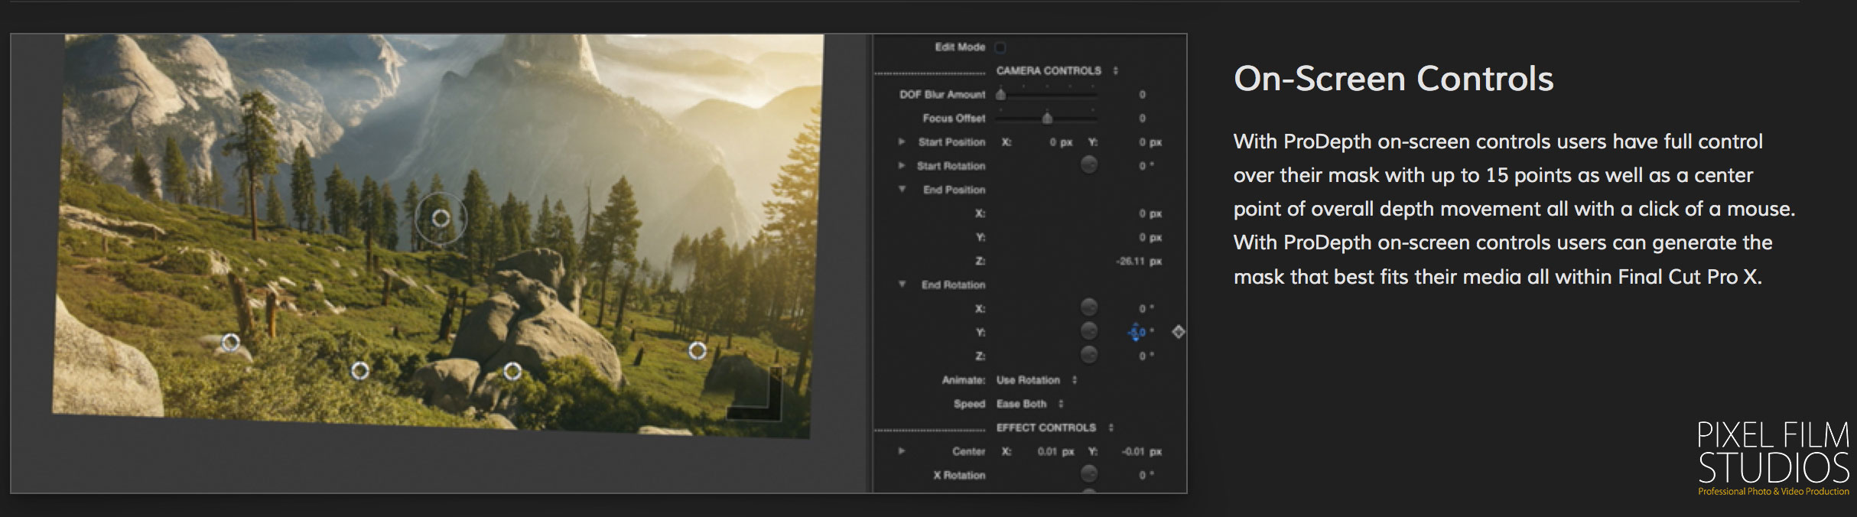Click the mask point in the bushes left of boulder
The width and height of the screenshot is (1857, 517).
pos(359,371)
